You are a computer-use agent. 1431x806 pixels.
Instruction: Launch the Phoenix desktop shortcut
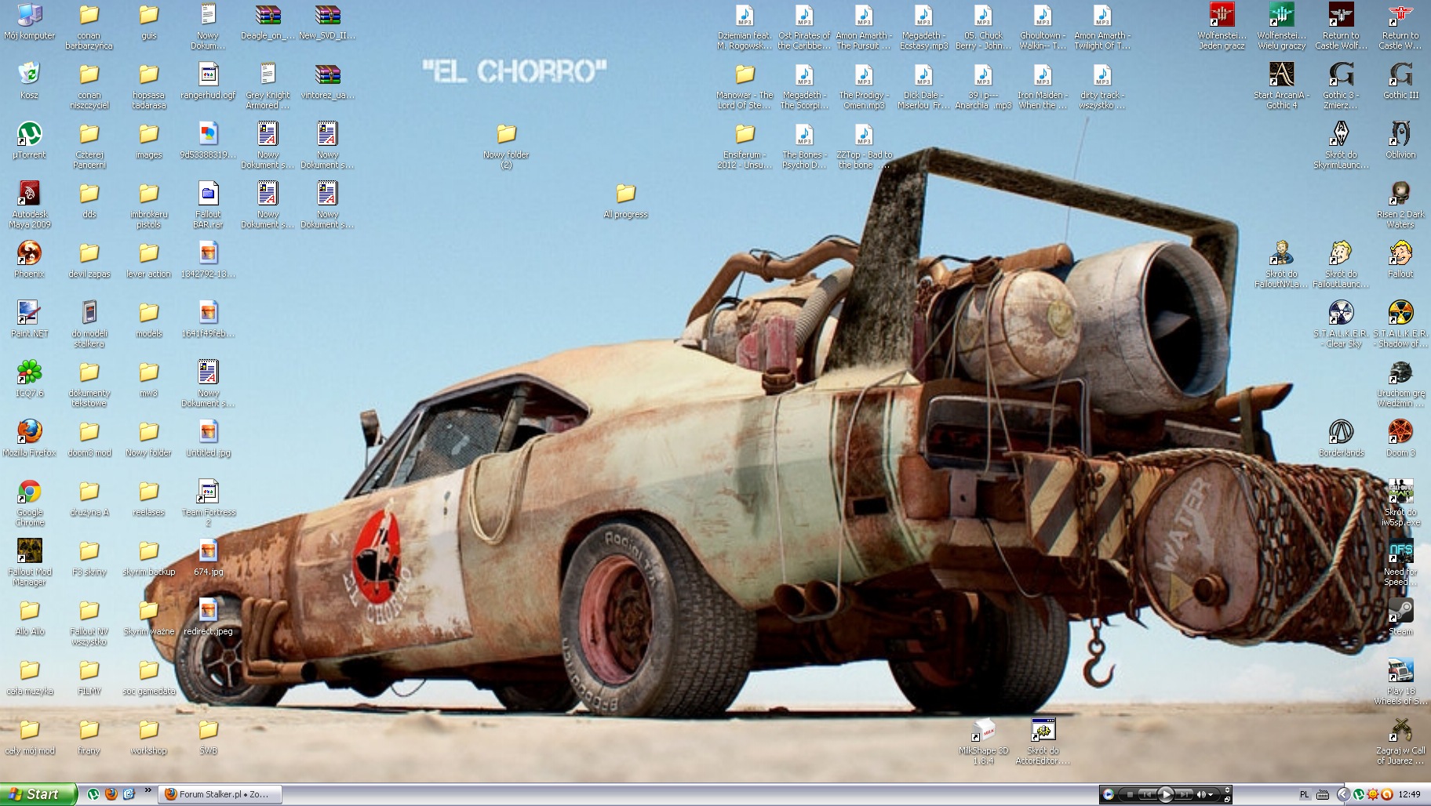[x=29, y=260]
